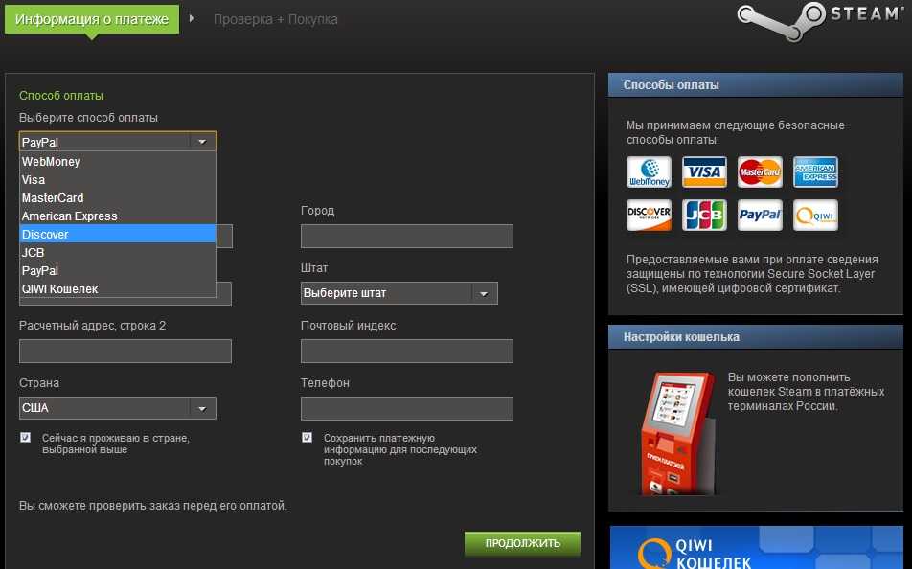This screenshot has width=912, height=569.
Task: Click the 'Способы оплаты' panel header
Action: coord(756,85)
